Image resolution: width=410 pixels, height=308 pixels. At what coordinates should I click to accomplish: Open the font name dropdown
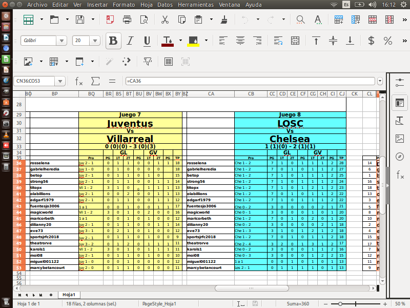(61, 41)
